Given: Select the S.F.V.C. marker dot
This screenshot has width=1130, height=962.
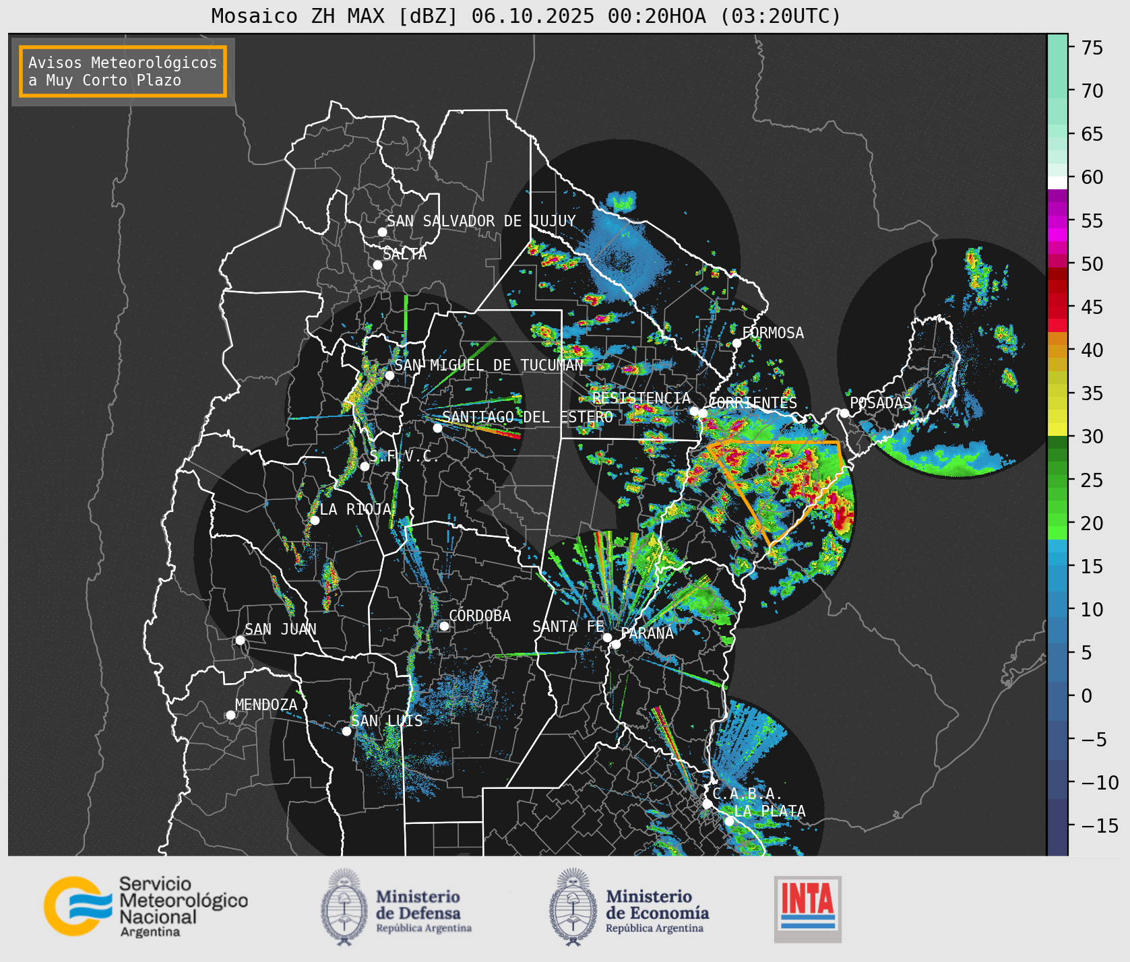Looking at the screenshot, I should (x=365, y=466).
